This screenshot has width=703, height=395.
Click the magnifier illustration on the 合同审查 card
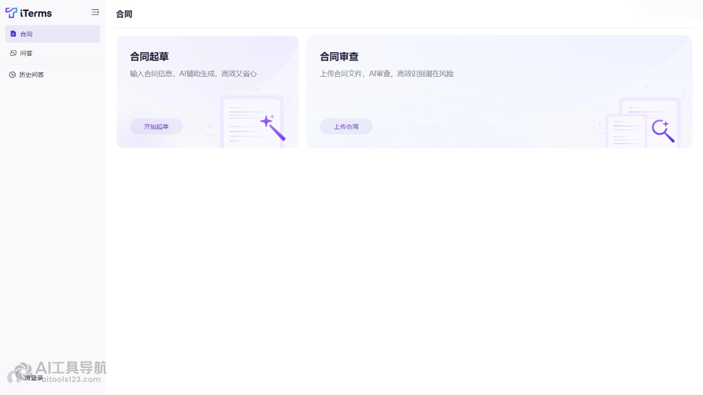tap(663, 131)
